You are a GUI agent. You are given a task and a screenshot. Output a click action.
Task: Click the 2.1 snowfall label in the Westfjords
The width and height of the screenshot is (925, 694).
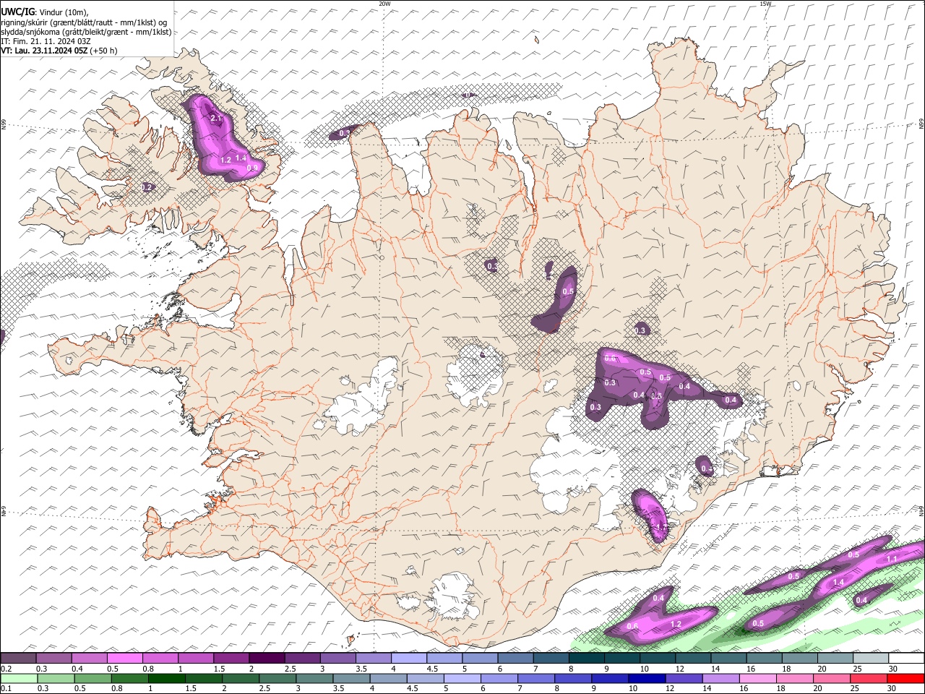click(x=215, y=118)
